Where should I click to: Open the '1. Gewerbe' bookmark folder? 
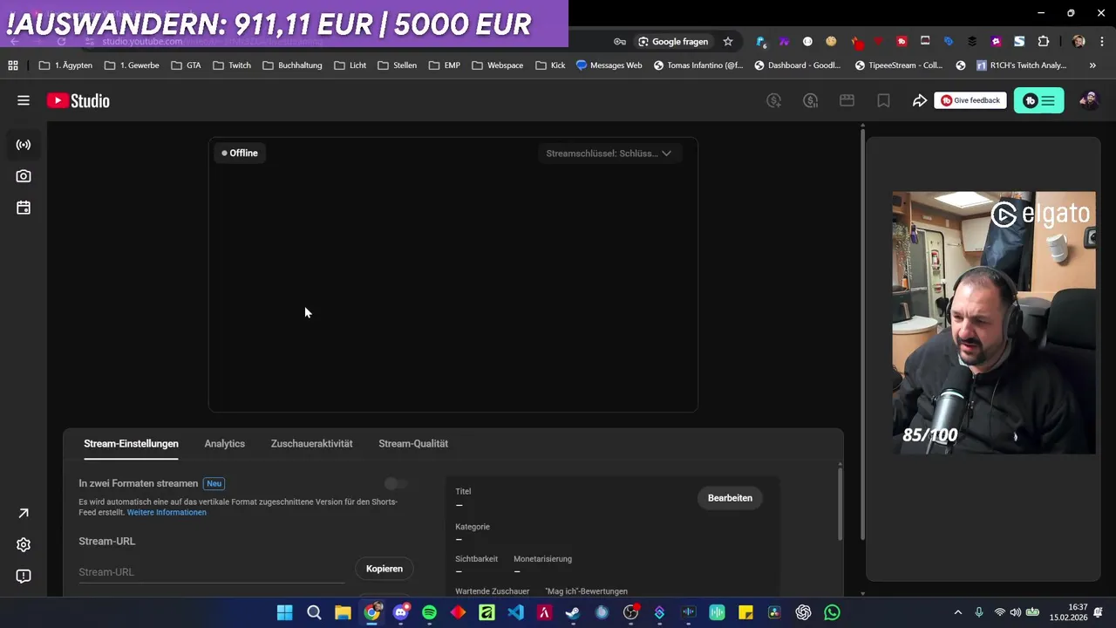pos(132,65)
